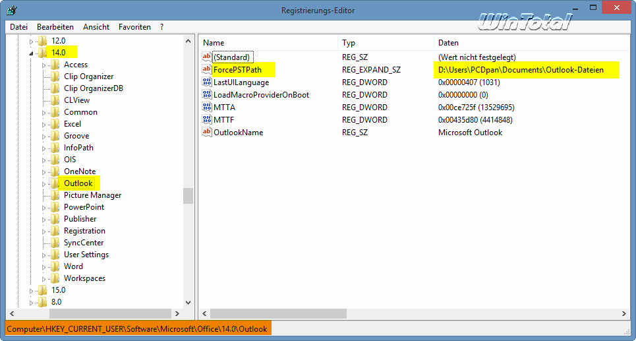Click the Access folder icon
This screenshot has width=636, height=341.
click(55, 65)
